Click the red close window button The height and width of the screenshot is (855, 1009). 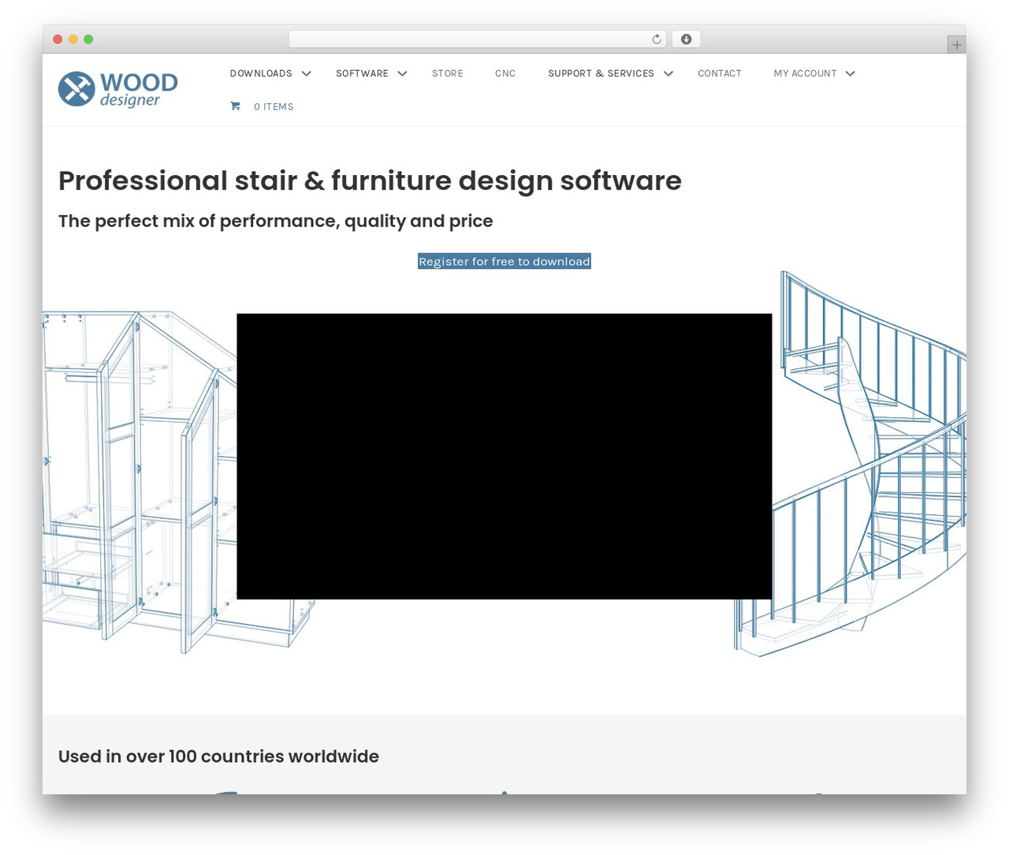(x=58, y=39)
